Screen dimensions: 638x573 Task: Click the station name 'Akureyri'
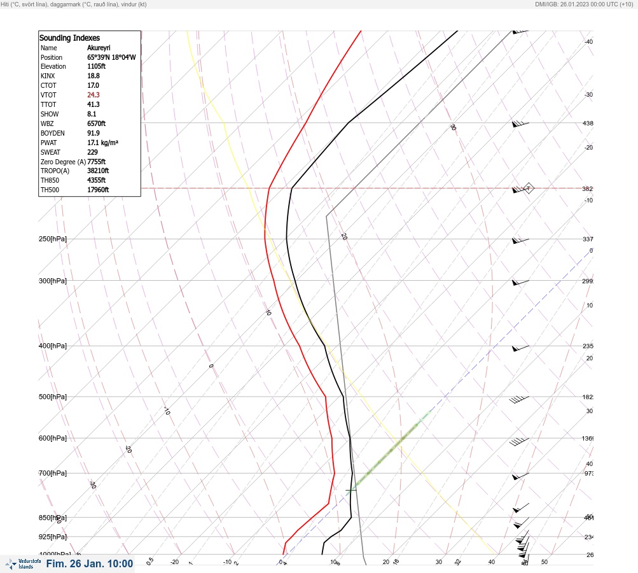pos(99,48)
